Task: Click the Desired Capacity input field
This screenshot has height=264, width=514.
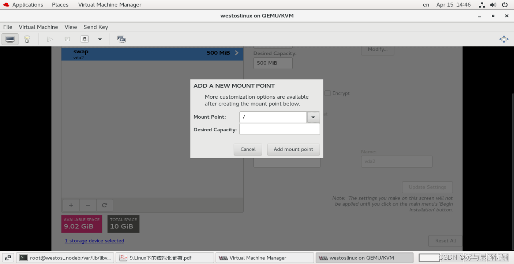Action: 279,129
